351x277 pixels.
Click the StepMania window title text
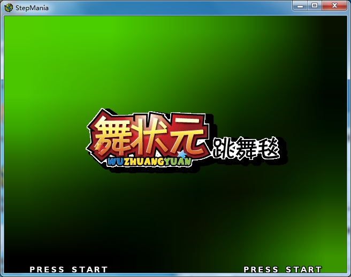pos(32,8)
